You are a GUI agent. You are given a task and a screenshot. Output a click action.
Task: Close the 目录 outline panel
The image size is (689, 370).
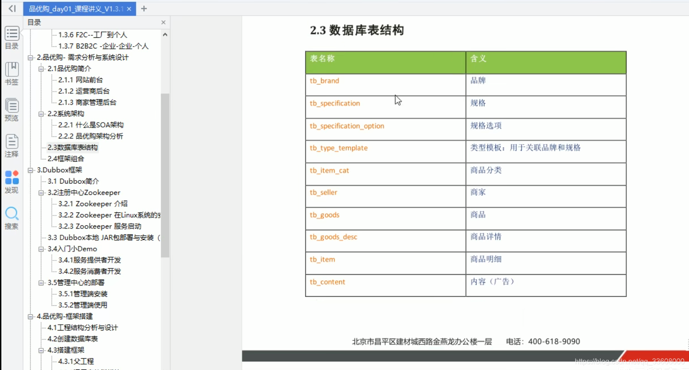tap(163, 22)
